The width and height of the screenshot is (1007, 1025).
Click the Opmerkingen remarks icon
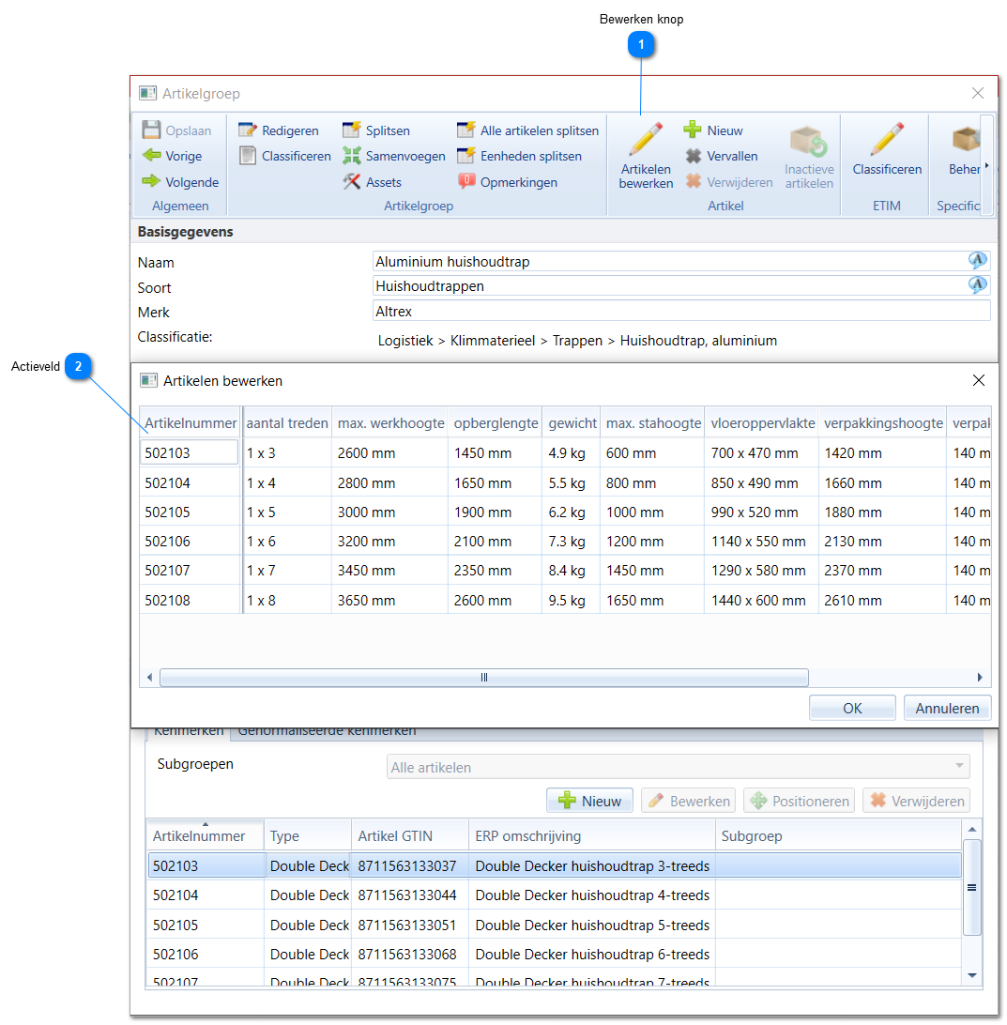[x=466, y=182]
